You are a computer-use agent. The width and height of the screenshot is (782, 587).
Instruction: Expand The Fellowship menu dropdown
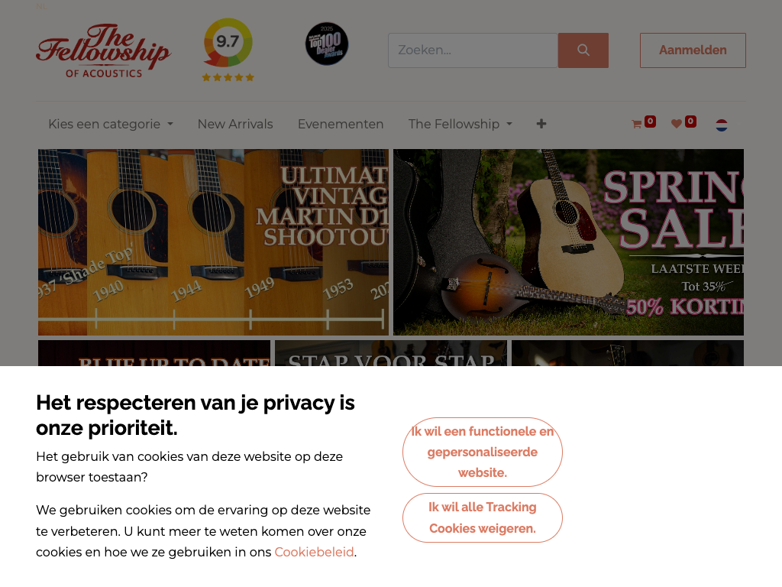pos(460,124)
